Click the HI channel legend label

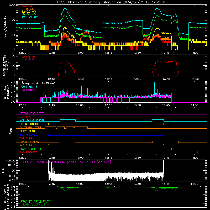tap(28, 59)
